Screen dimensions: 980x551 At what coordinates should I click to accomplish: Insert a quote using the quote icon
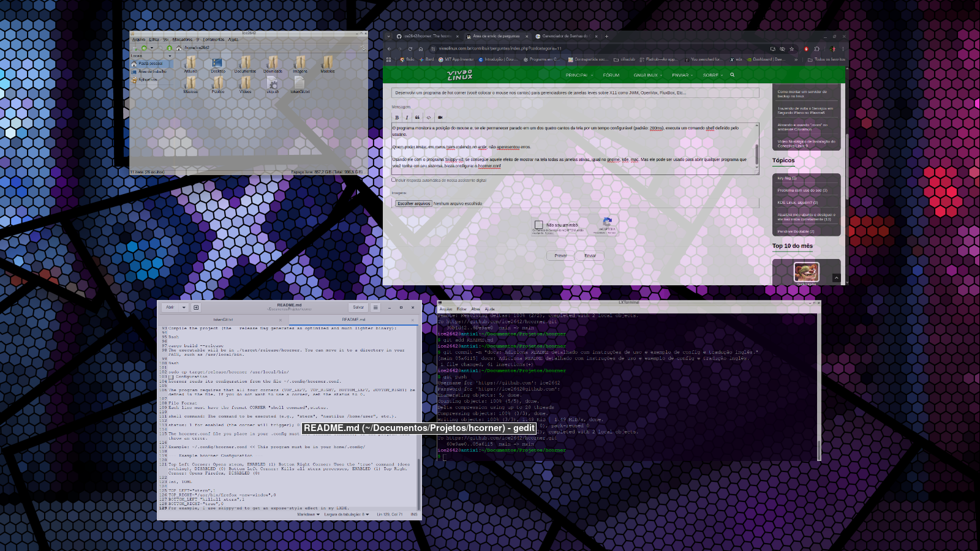coord(417,118)
